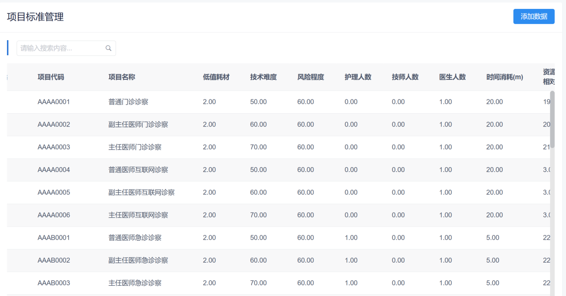Image resolution: width=566 pixels, height=296 pixels.
Task: Click the 添加数据 button
Action: pos(533,16)
